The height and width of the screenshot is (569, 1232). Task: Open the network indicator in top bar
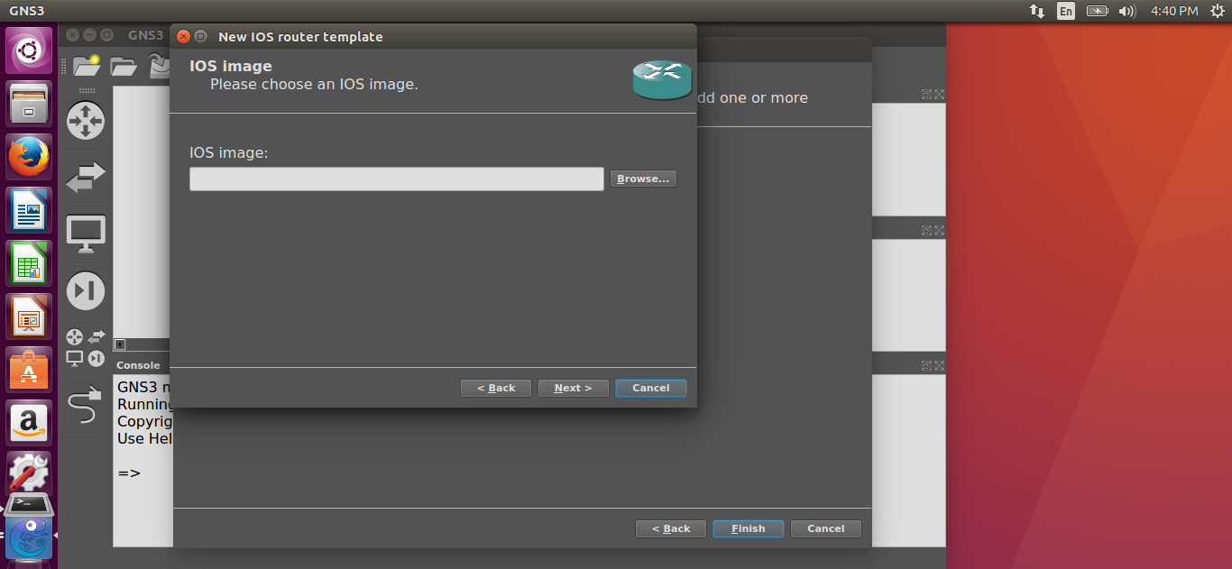pyautogui.click(x=1037, y=11)
